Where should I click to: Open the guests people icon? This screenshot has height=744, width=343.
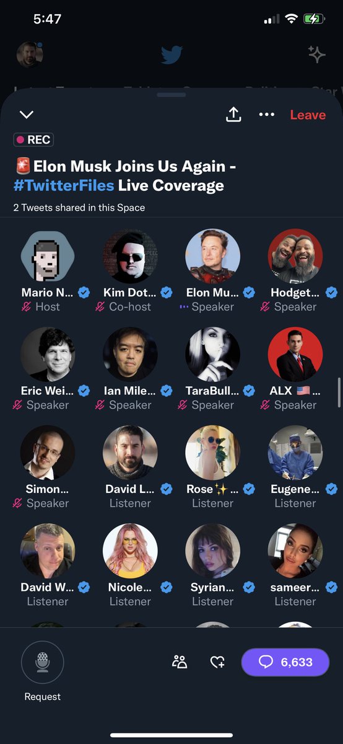click(x=180, y=662)
